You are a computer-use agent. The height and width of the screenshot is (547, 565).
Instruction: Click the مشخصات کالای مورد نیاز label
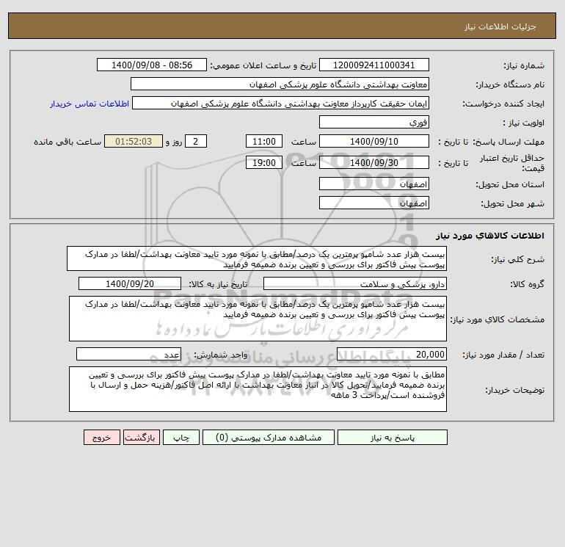[497, 319]
